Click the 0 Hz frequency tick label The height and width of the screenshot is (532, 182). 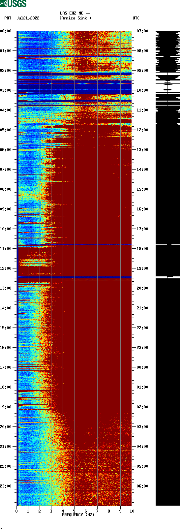[16, 511]
